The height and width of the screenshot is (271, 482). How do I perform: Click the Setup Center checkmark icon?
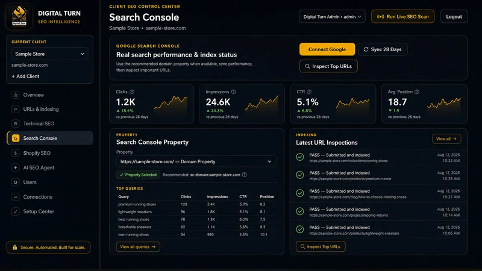click(16, 211)
